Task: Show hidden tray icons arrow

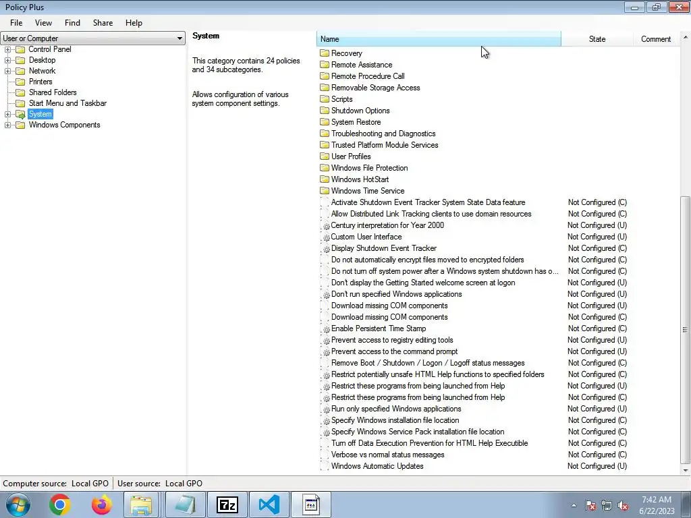Action: [574, 505]
